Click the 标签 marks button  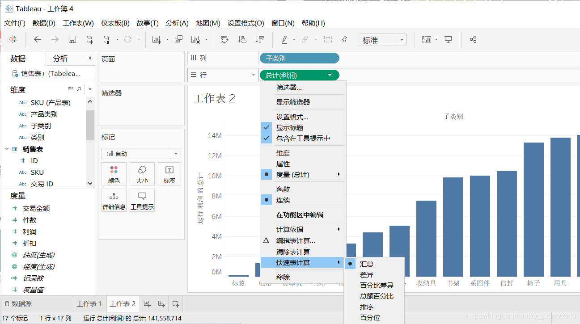click(x=169, y=174)
